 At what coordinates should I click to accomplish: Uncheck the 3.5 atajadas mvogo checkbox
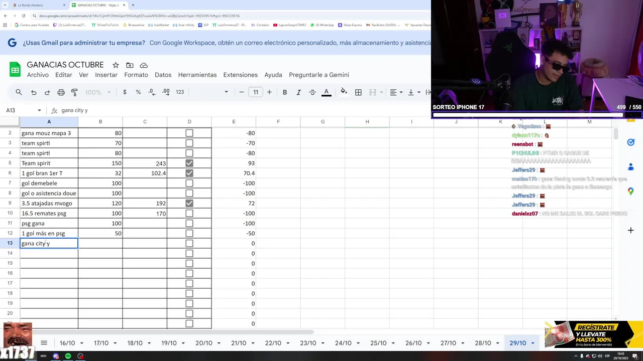[189, 203]
